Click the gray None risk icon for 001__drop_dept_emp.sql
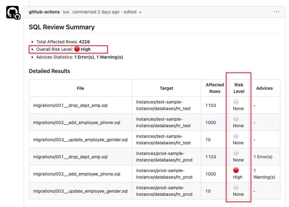The image size is (289, 207). 236,101
